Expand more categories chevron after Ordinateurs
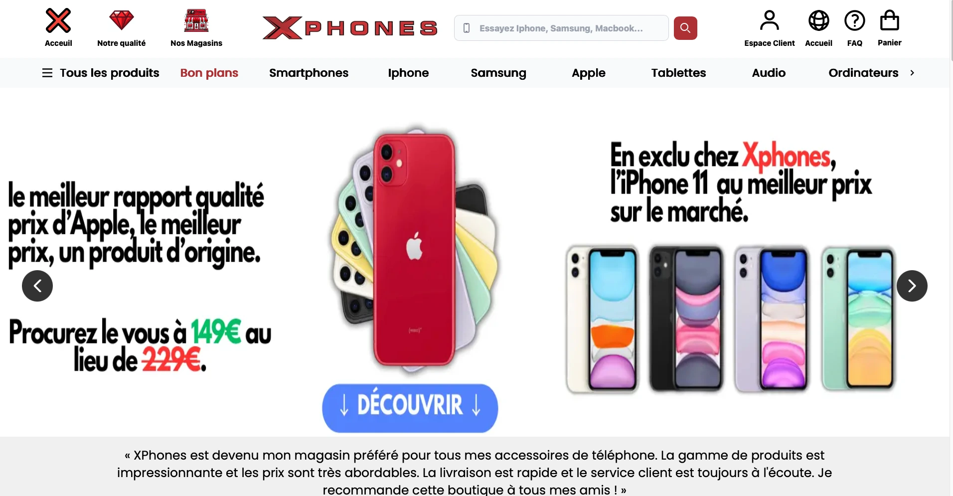Screen dimensions: 953x496 912,73
